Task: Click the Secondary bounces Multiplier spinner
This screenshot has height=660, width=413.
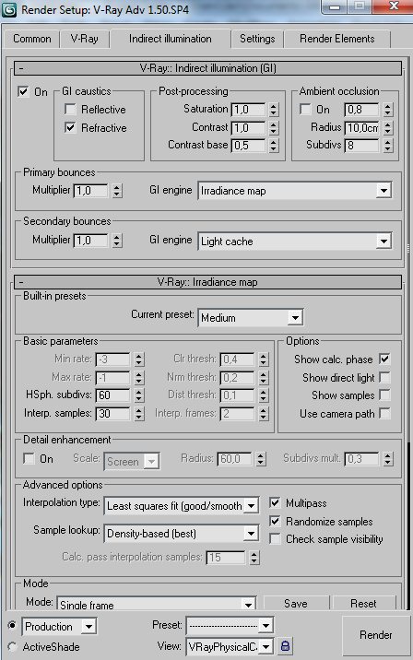Action: (x=117, y=241)
